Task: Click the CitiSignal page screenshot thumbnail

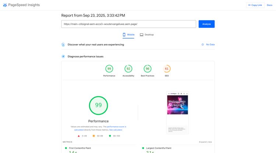Action: point(177,113)
